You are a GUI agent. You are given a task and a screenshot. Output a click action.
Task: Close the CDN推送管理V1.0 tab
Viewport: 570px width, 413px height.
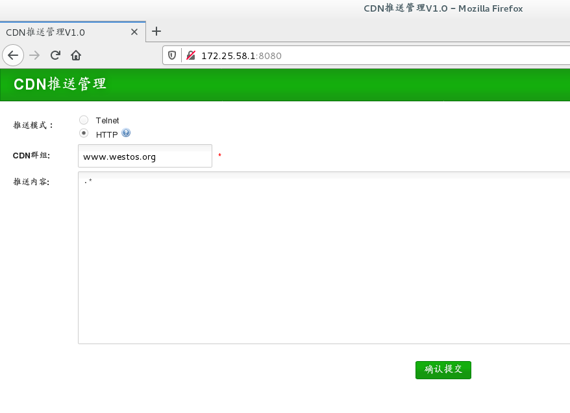pyautogui.click(x=134, y=31)
